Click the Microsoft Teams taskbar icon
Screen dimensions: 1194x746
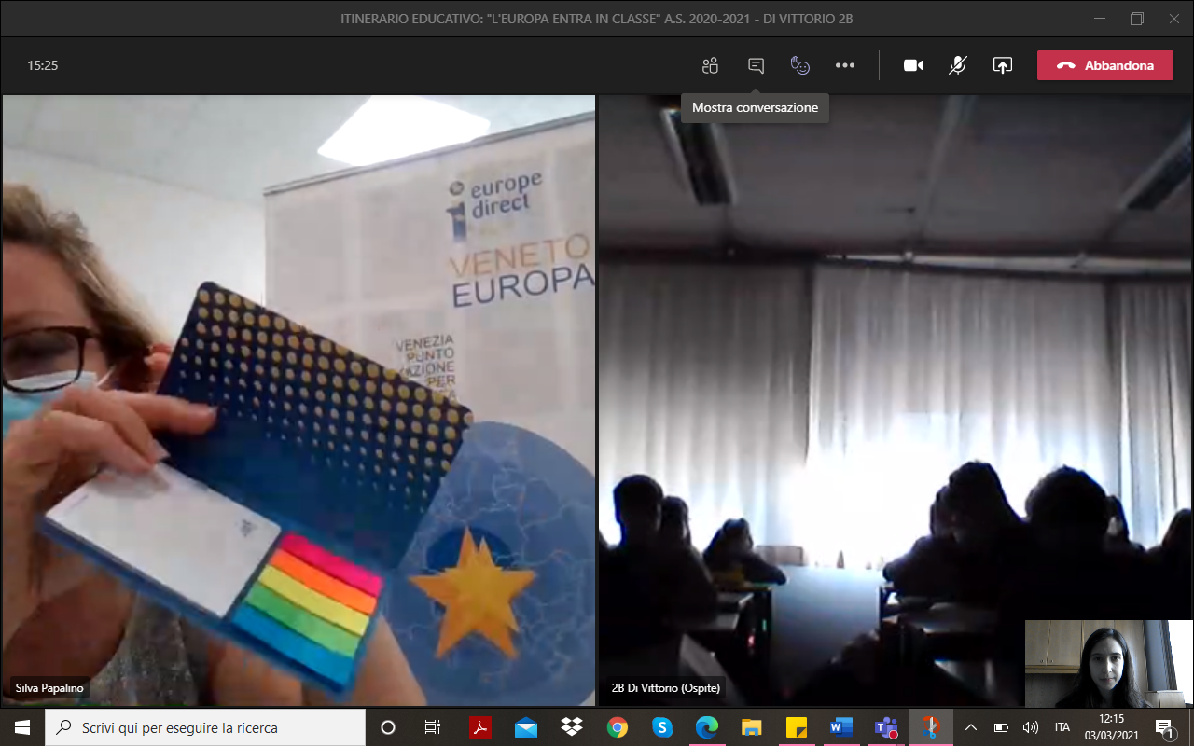pyautogui.click(x=886, y=727)
